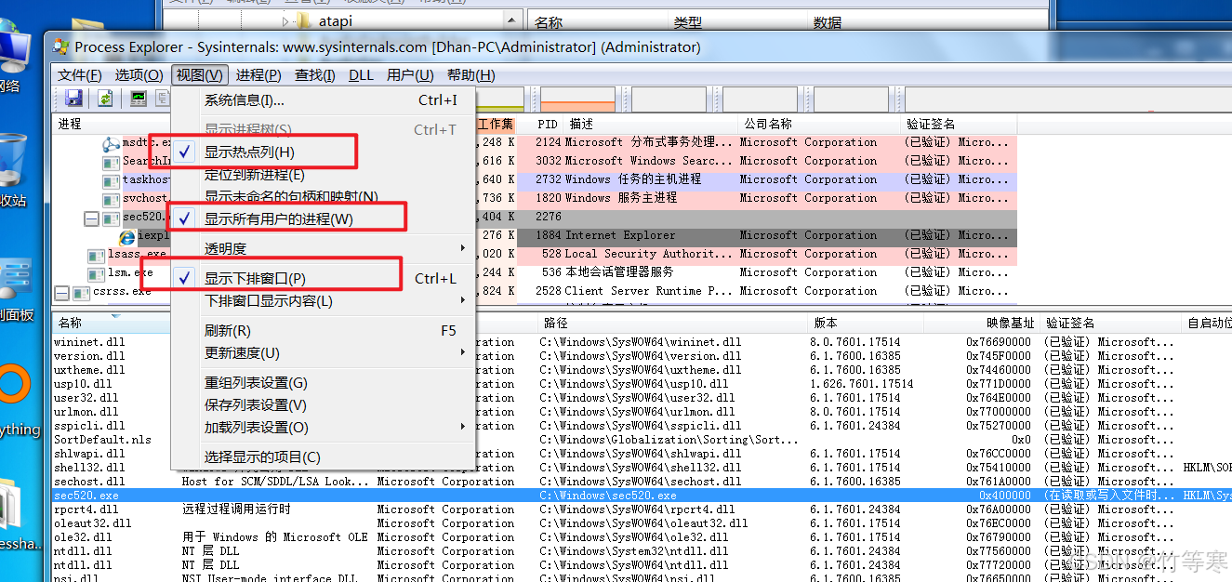Open the 帮助(H) menu

point(470,75)
